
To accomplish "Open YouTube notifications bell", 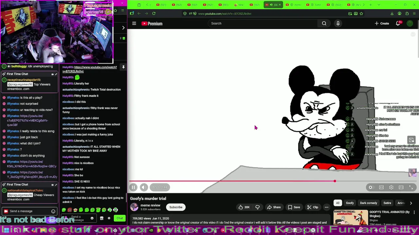I will point(398,23).
